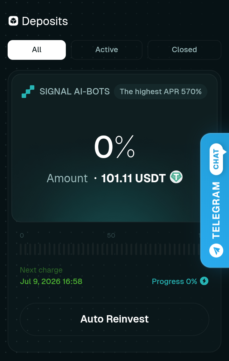Click the 50 marker on progress scale
Viewport: 229px width, 361px height.
point(111,235)
